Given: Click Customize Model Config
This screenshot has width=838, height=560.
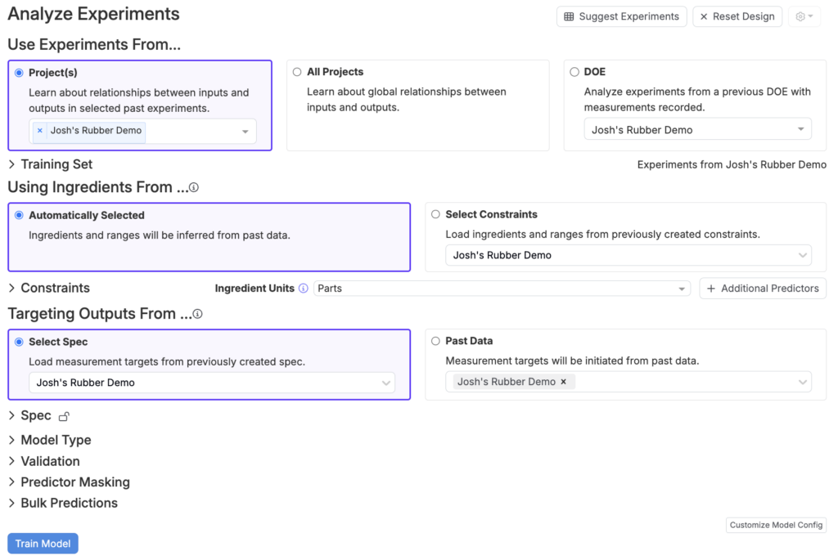Looking at the screenshot, I should point(776,525).
